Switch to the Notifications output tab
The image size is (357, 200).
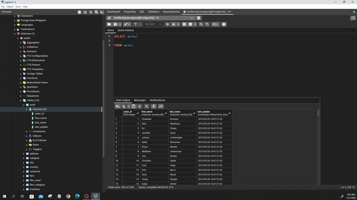point(157,100)
